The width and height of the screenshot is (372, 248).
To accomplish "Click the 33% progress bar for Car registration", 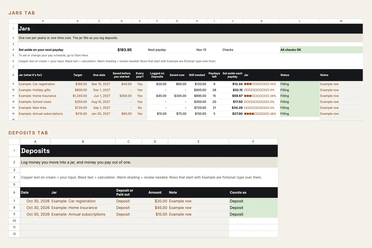I will 260,84.
